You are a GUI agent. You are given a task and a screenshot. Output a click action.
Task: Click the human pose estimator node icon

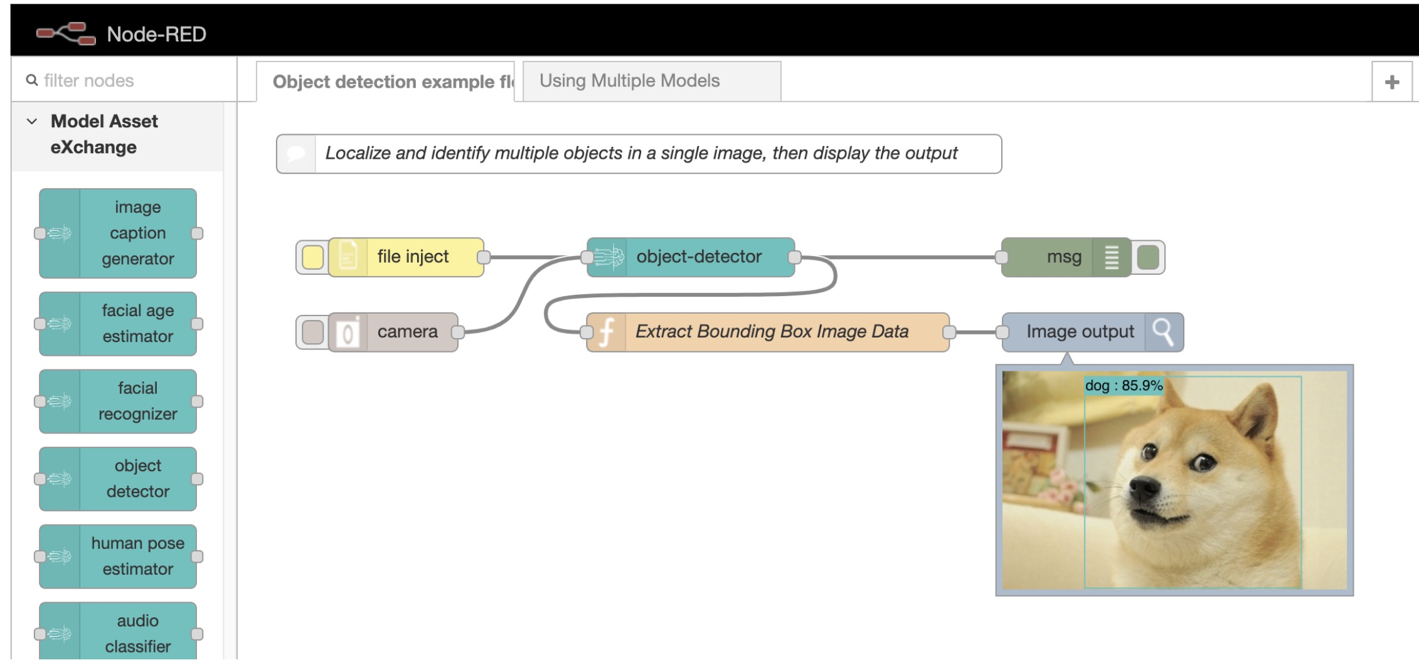coord(60,556)
